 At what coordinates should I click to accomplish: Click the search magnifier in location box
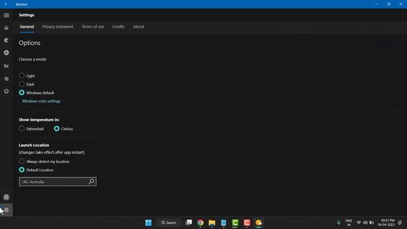coord(92,181)
